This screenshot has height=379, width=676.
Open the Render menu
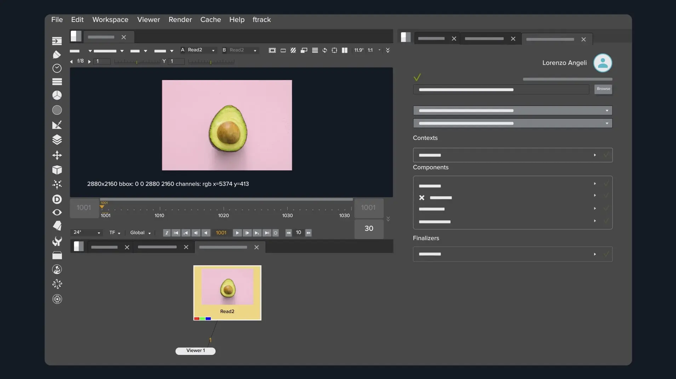(x=180, y=20)
